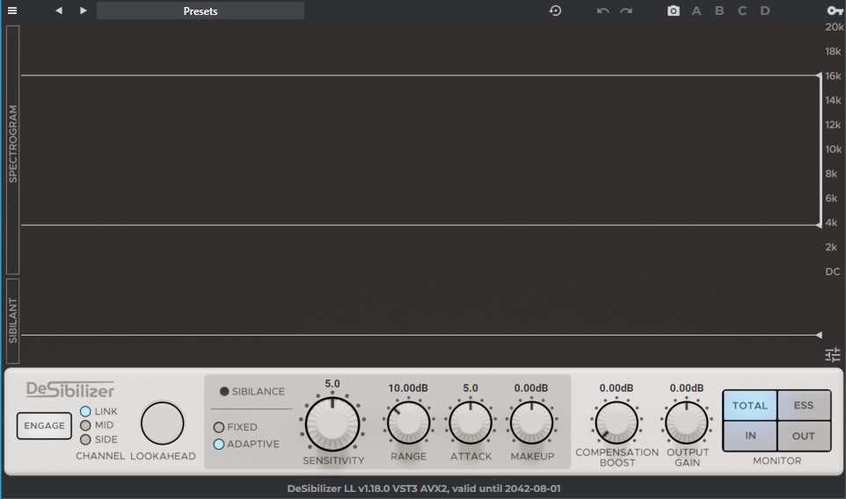This screenshot has width=846, height=499.
Task: Redo the last change
Action: click(626, 11)
